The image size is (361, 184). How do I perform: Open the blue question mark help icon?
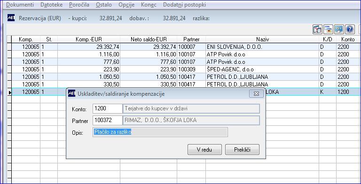point(350,30)
